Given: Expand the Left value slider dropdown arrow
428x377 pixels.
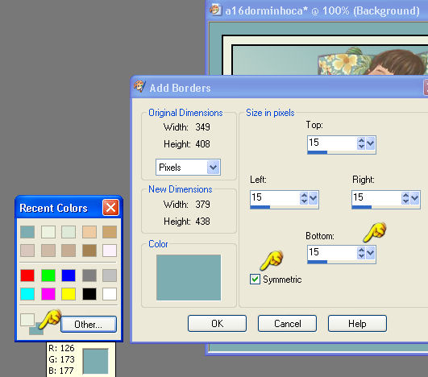Looking at the screenshot, I should [313, 198].
